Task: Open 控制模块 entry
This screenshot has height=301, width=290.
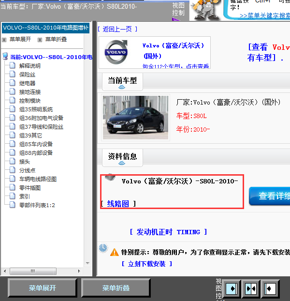Action: click(29, 101)
